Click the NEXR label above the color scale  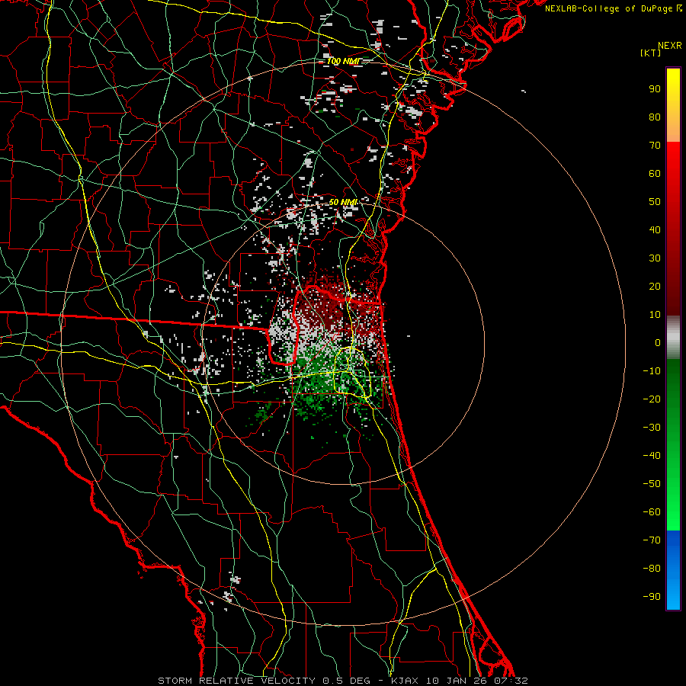670,46
